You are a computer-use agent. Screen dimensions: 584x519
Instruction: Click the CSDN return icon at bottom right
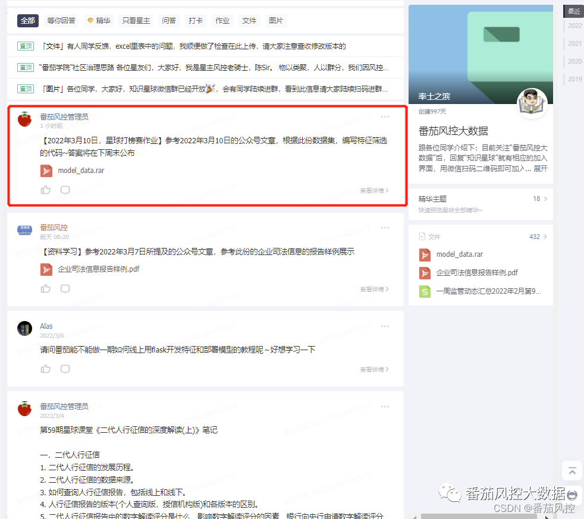572,495
